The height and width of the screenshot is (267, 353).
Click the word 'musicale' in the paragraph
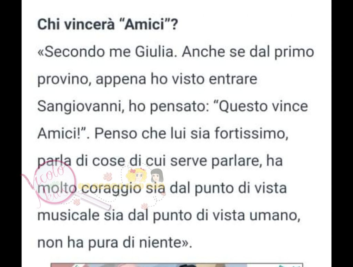69,215
